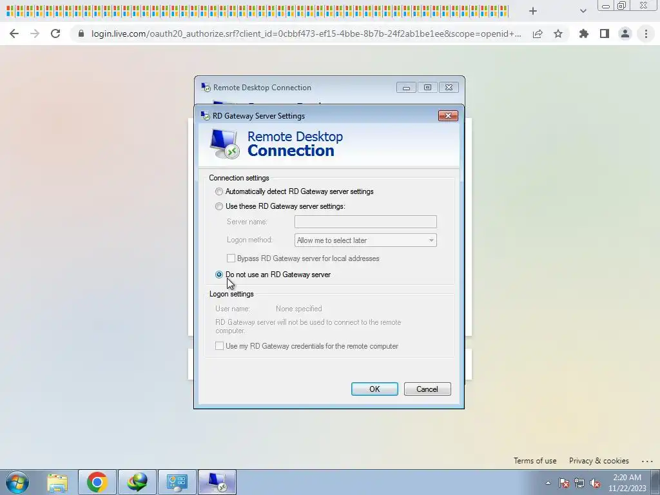Screen dimensions: 660x495
Task: Open Chrome three-dot menu
Action: pyautogui.click(x=646, y=34)
